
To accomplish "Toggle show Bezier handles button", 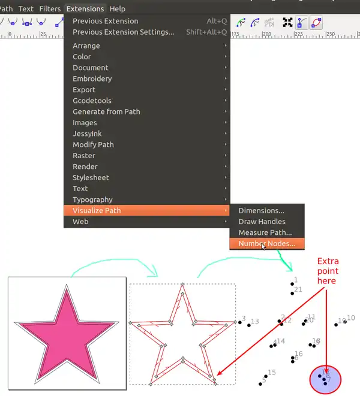I will click(302, 22).
